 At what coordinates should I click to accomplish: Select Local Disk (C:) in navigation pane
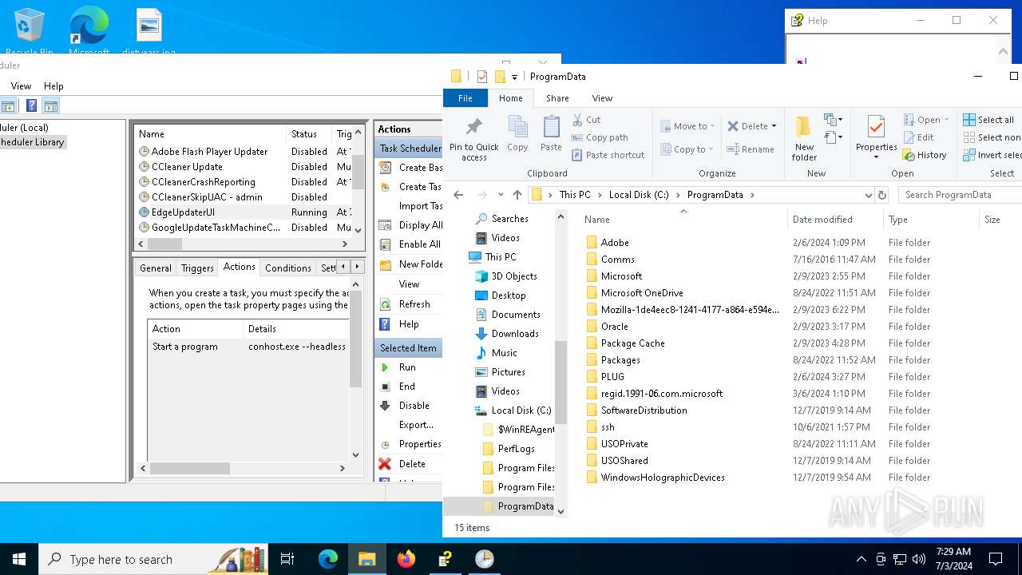click(x=521, y=410)
